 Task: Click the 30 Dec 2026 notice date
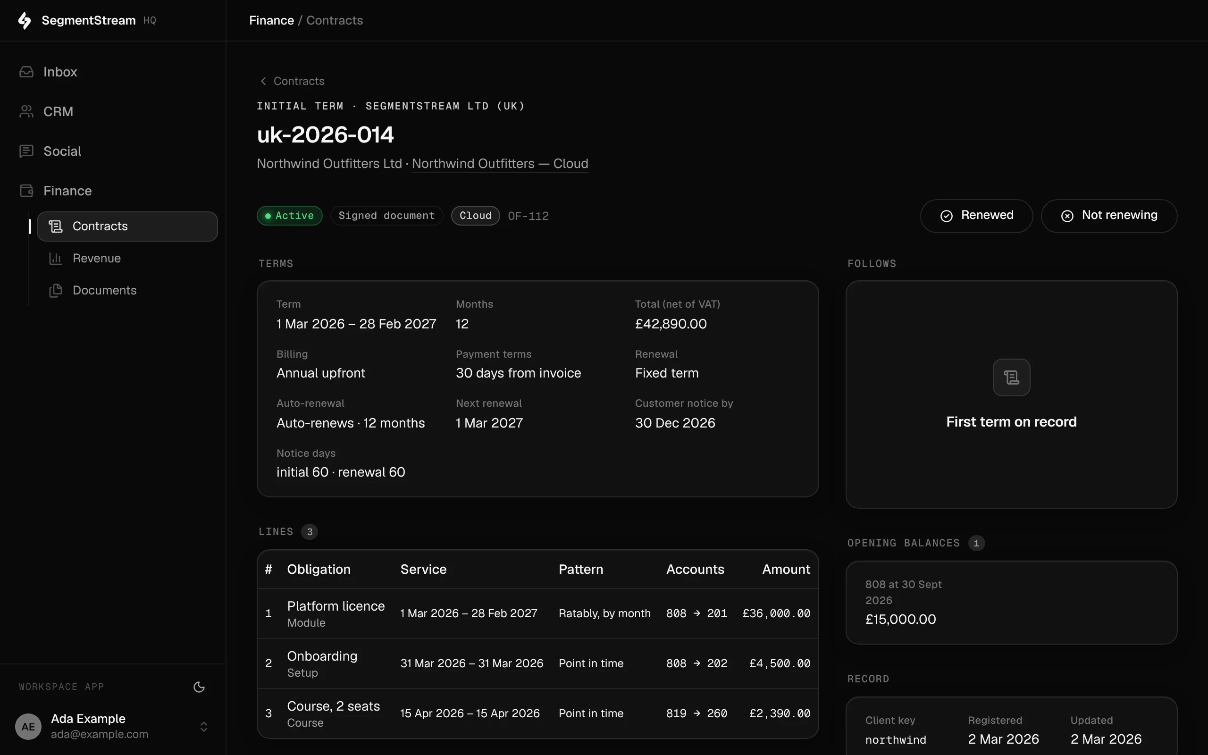coord(675,423)
